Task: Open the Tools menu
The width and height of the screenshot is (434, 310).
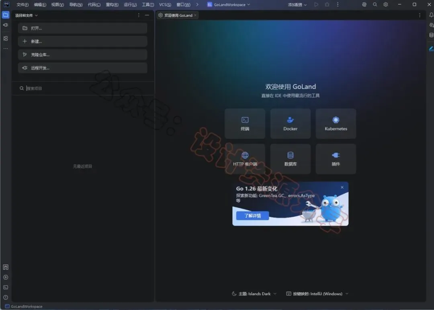Action: click(x=148, y=5)
